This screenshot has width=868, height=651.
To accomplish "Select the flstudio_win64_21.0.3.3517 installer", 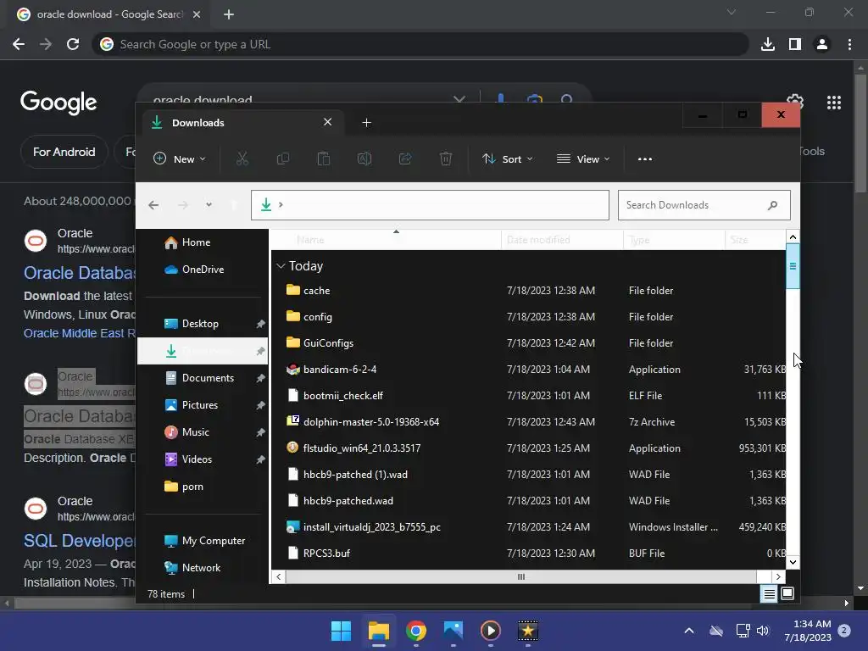I will pos(361,448).
